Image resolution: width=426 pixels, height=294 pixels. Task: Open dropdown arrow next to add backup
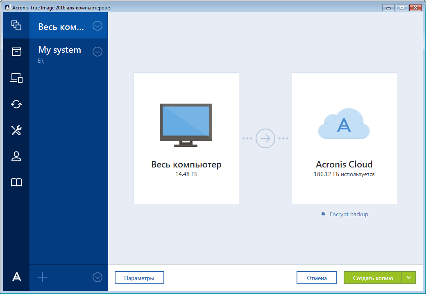[97, 277]
